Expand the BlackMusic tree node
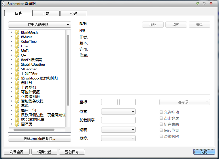This screenshot has width=219, height=159. pos(11,32)
